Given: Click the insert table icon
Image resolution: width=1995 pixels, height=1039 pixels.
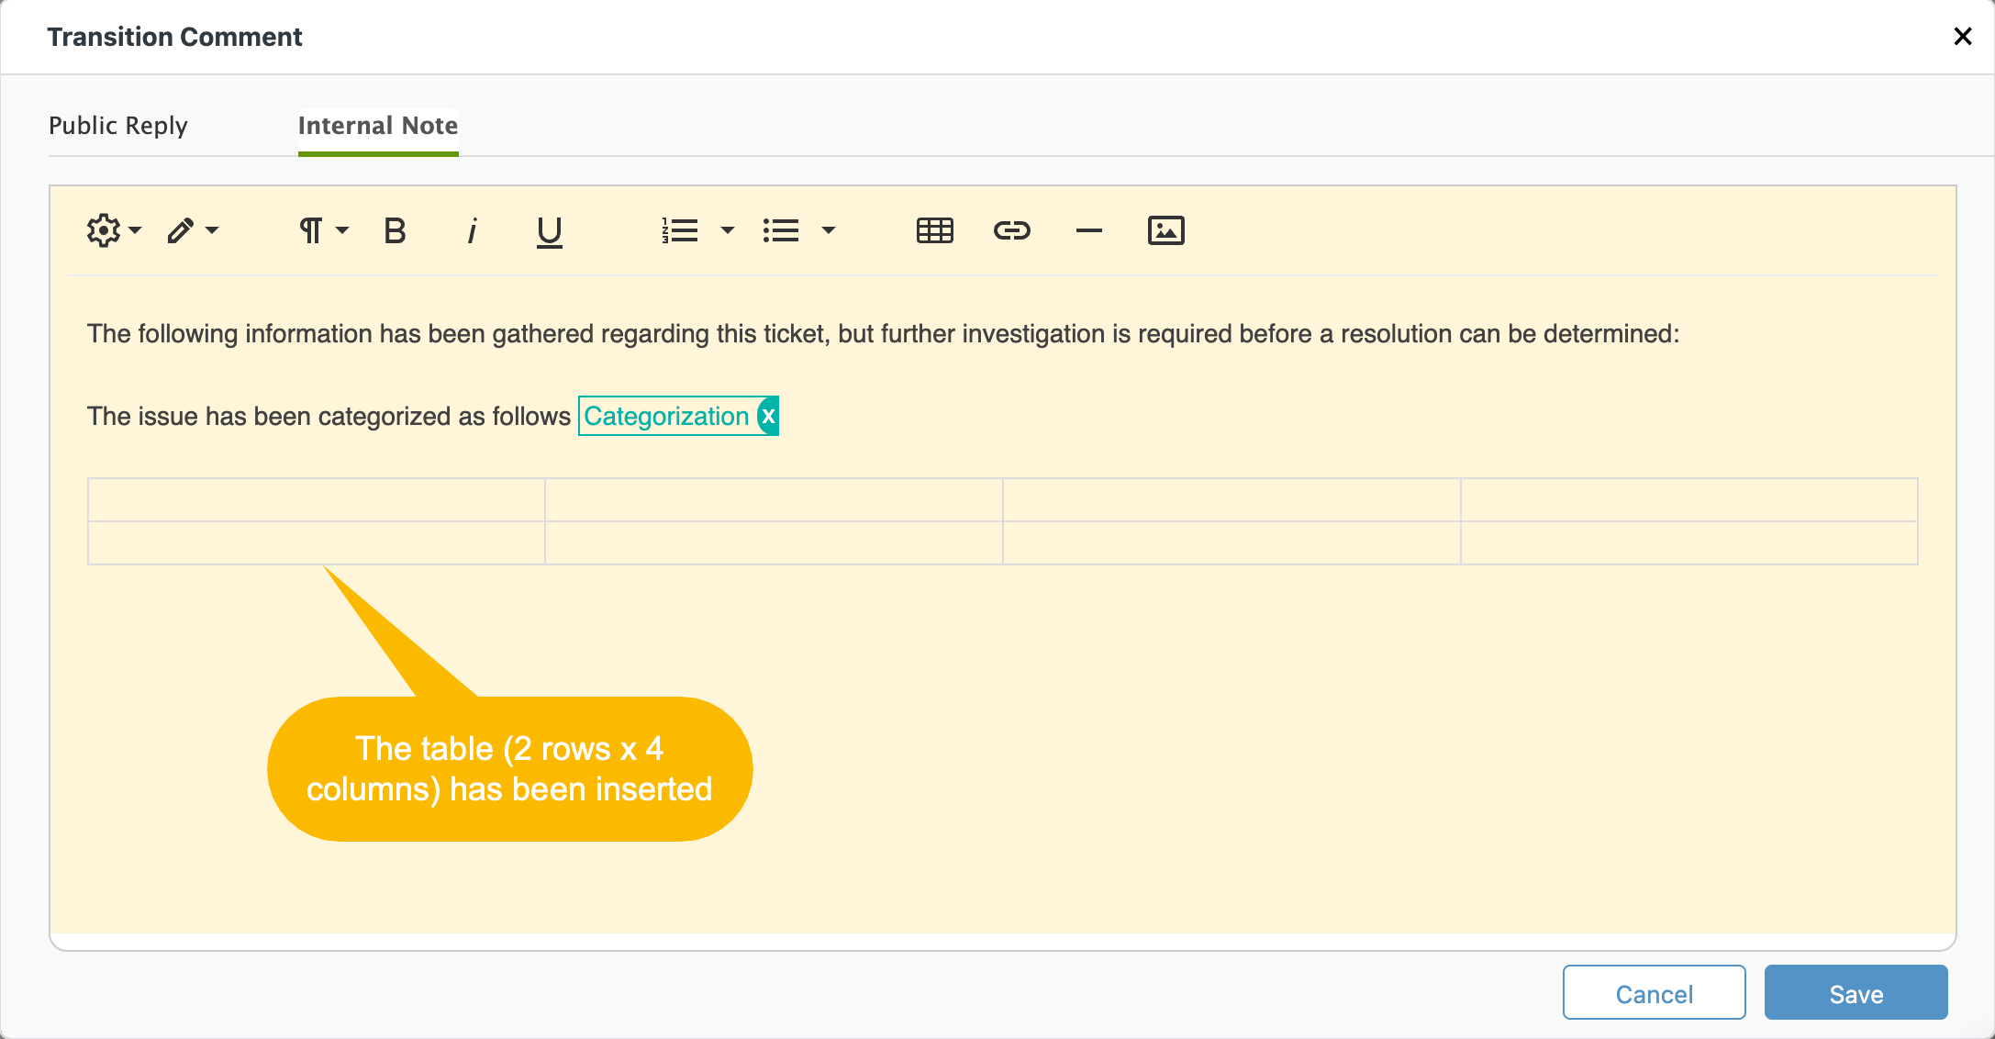Looking at the screenshot, I should click(x=935, y=230).
